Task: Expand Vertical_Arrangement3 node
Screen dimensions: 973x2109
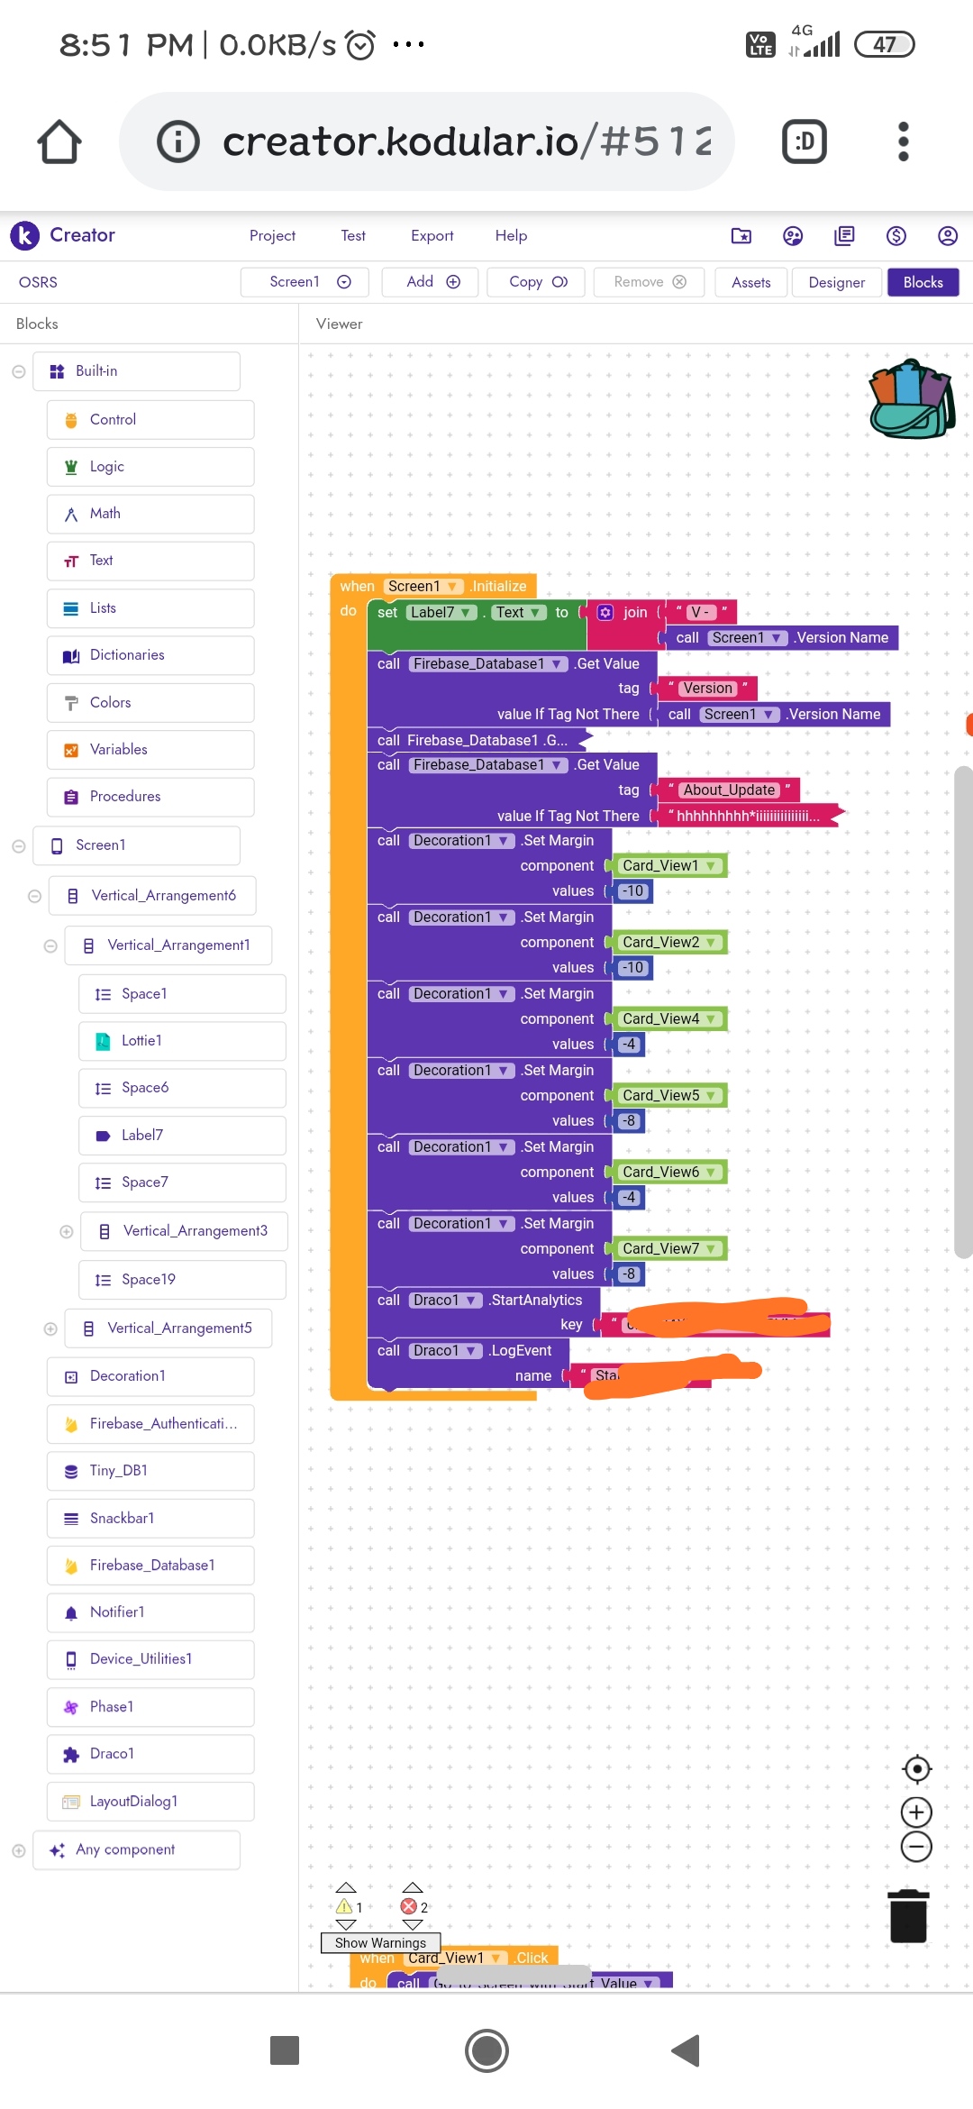Action: pyautogui.click(x=66, y=1231)
